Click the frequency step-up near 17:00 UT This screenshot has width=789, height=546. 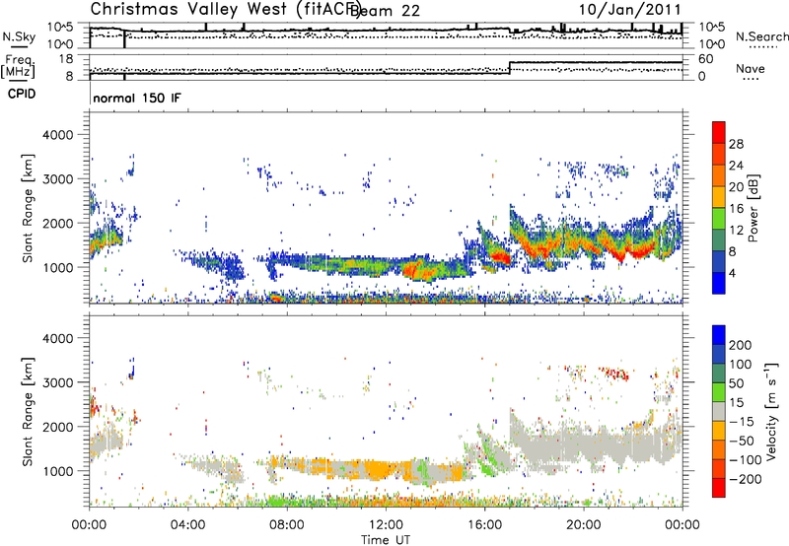pyautogui.click(x=510, y=68)
